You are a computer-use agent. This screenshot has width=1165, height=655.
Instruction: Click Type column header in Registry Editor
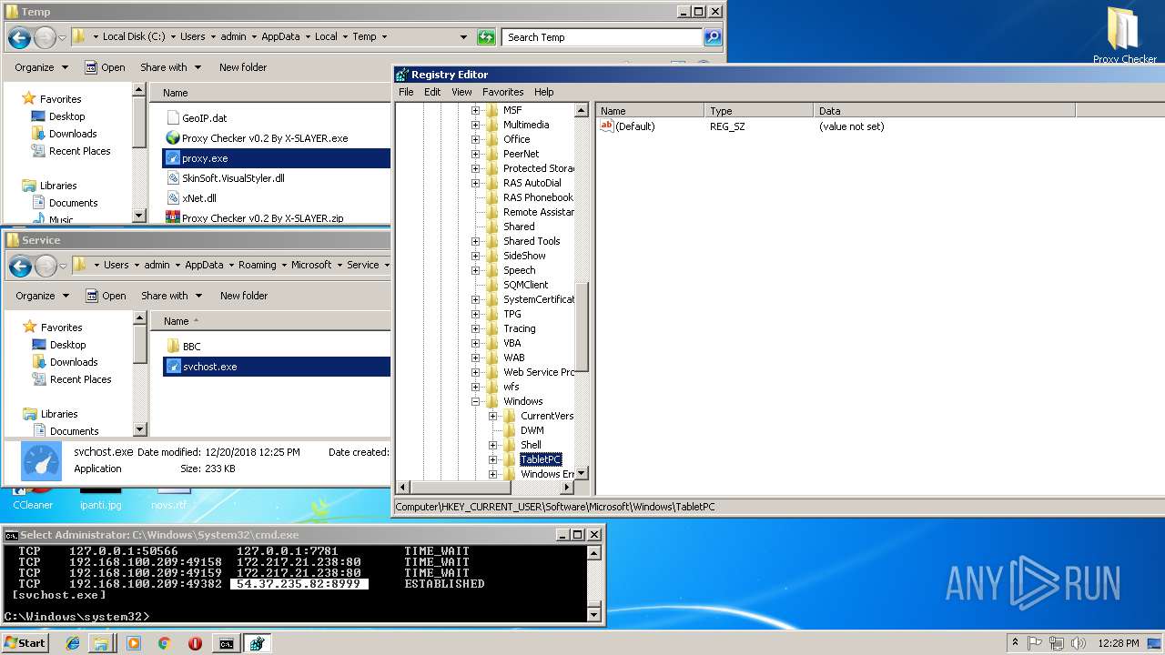tap(758, 111)
